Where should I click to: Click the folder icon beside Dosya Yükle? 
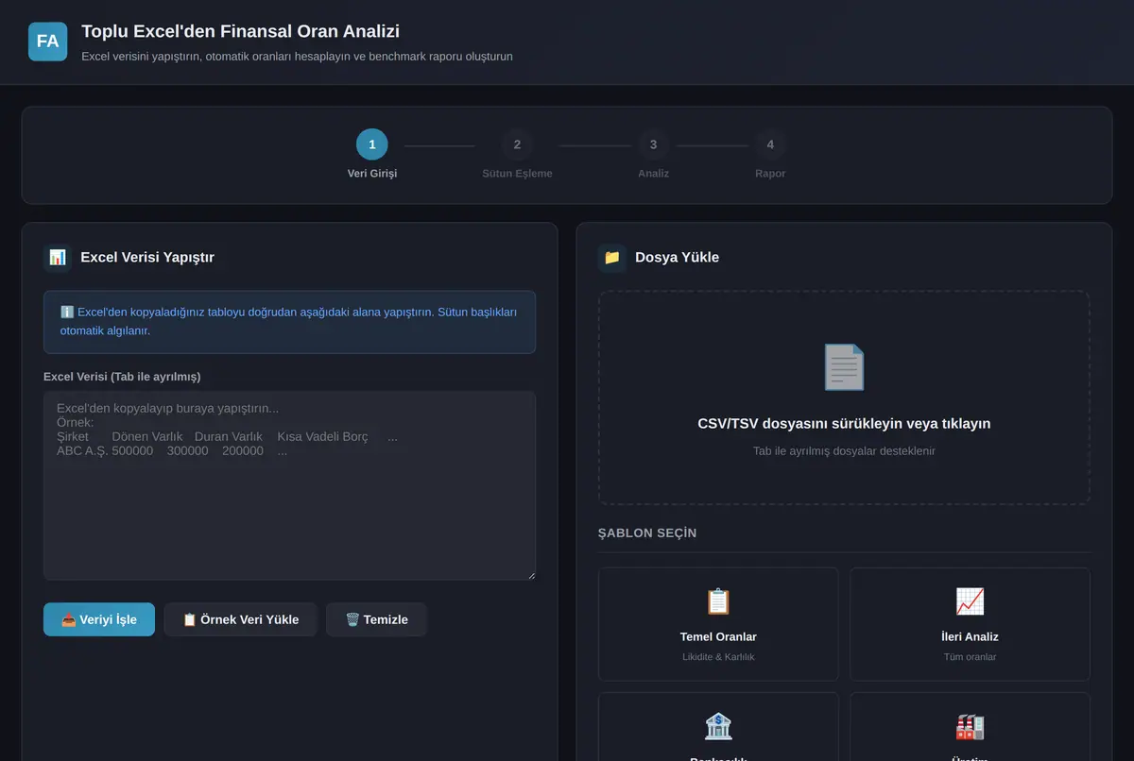click(x=612, y=258)
